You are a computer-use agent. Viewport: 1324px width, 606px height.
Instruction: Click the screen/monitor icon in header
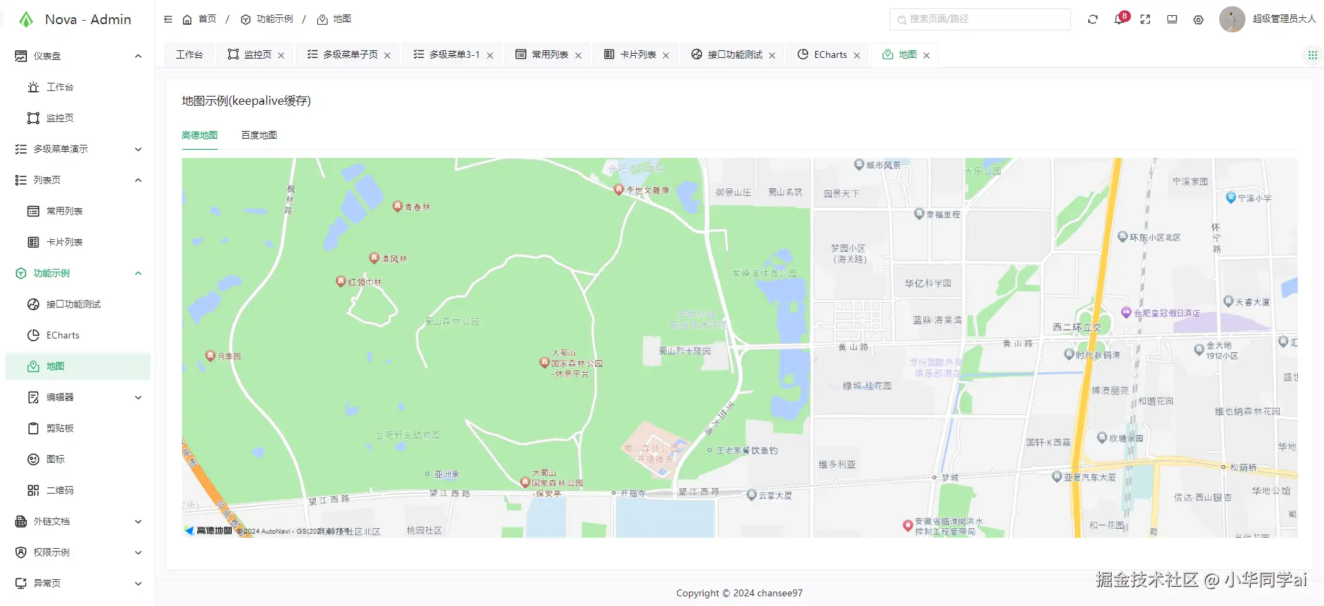pos(1172,19)
